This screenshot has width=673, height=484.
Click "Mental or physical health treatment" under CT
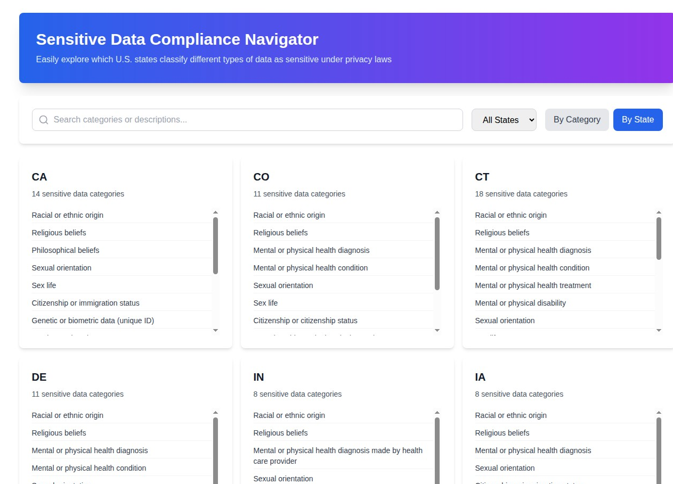click(533, 285)
